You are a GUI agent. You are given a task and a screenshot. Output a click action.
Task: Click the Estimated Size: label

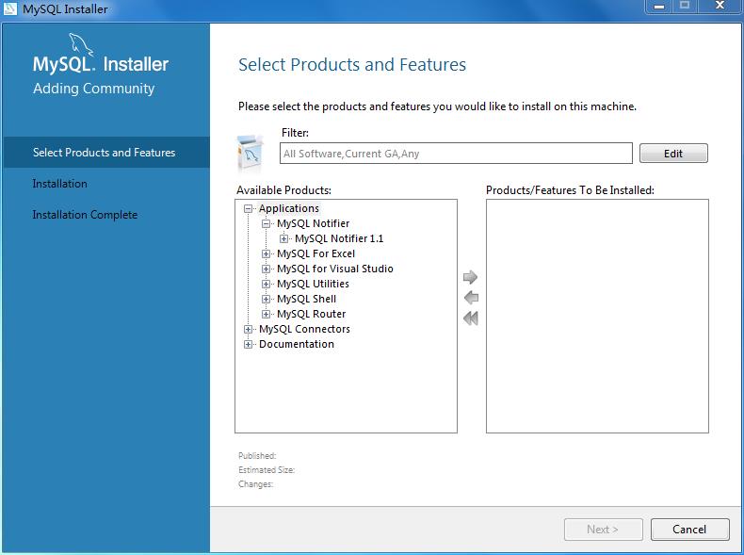tap(267, 470)
